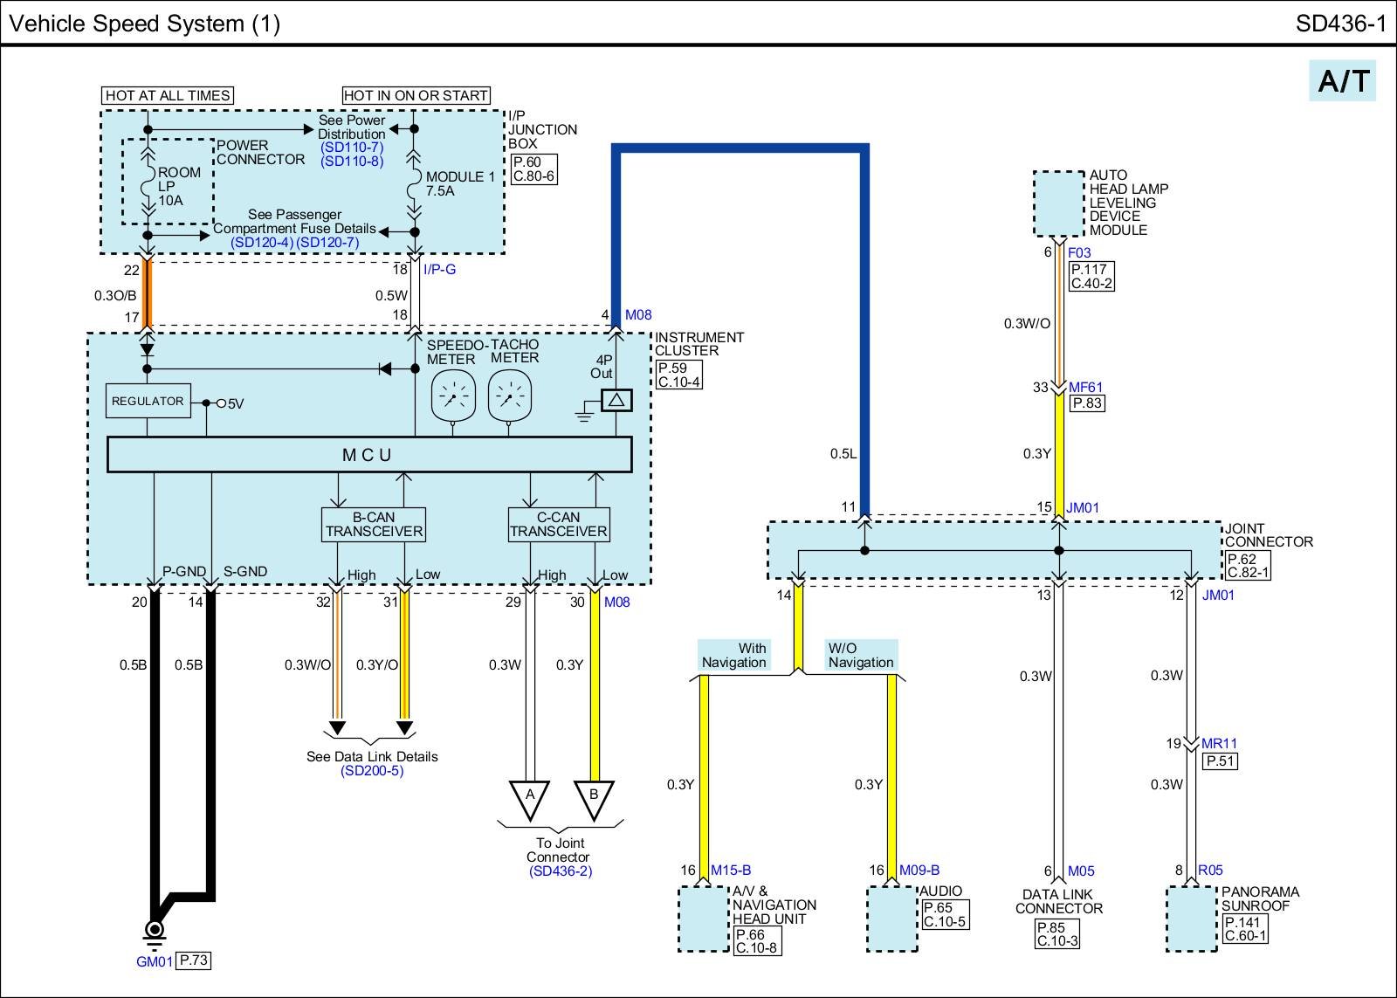Click the 4P Out triangle buffer symbol

pos(616,400)
